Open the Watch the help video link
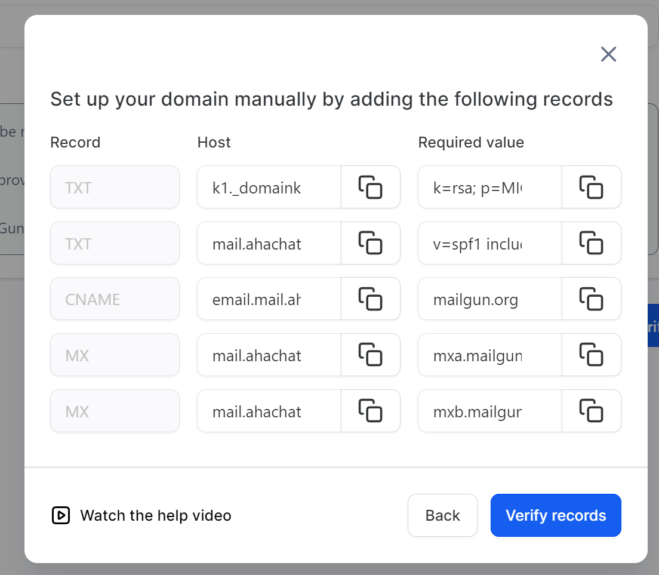 (x=141, y=515)
